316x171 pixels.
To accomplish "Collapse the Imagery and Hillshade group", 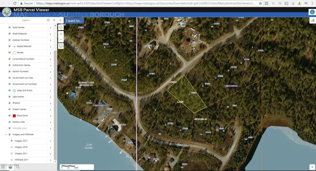I will [x=6, y=135].
